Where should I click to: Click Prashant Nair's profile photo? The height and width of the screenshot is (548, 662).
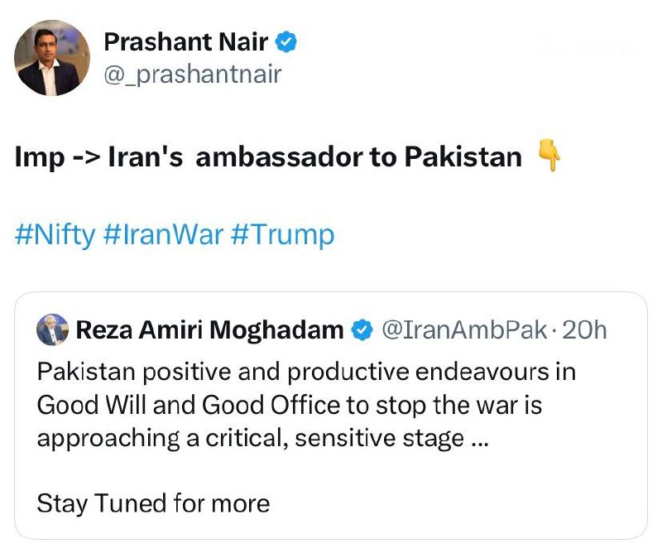(x=52, y=57)
